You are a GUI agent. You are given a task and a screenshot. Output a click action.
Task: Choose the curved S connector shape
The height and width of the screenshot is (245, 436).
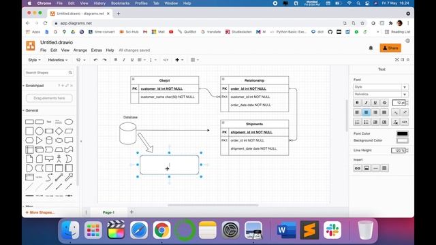tap(49, 177)
